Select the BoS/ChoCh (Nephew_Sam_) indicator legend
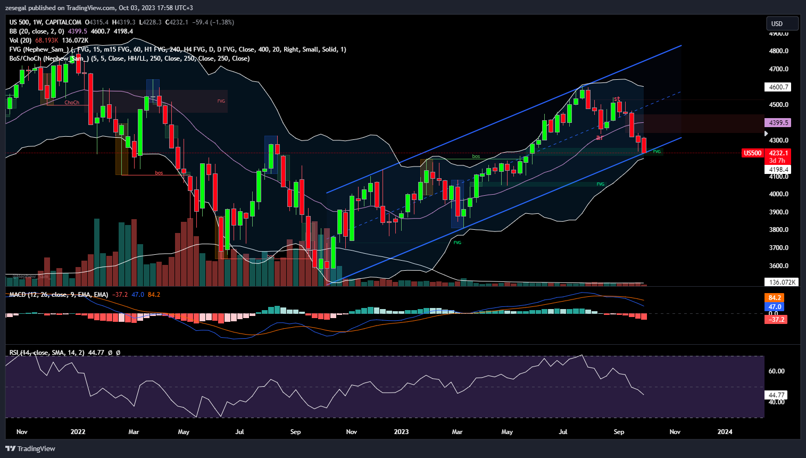Screen dimensions: 806x458 [x=129, y=59]
